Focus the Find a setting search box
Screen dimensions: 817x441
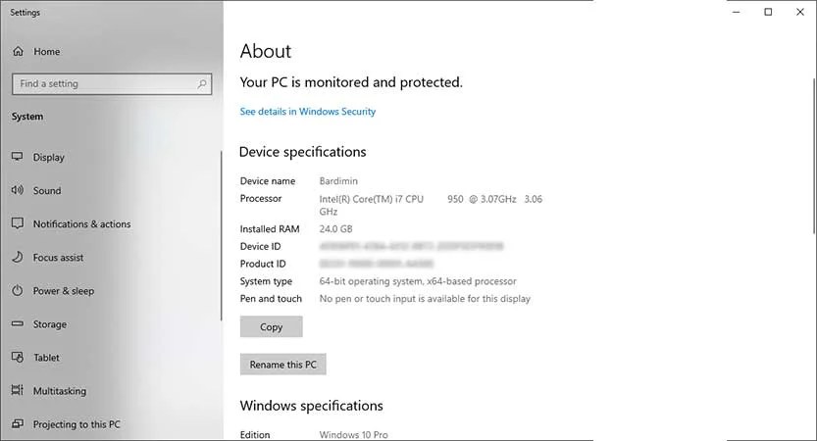(112, 83)
